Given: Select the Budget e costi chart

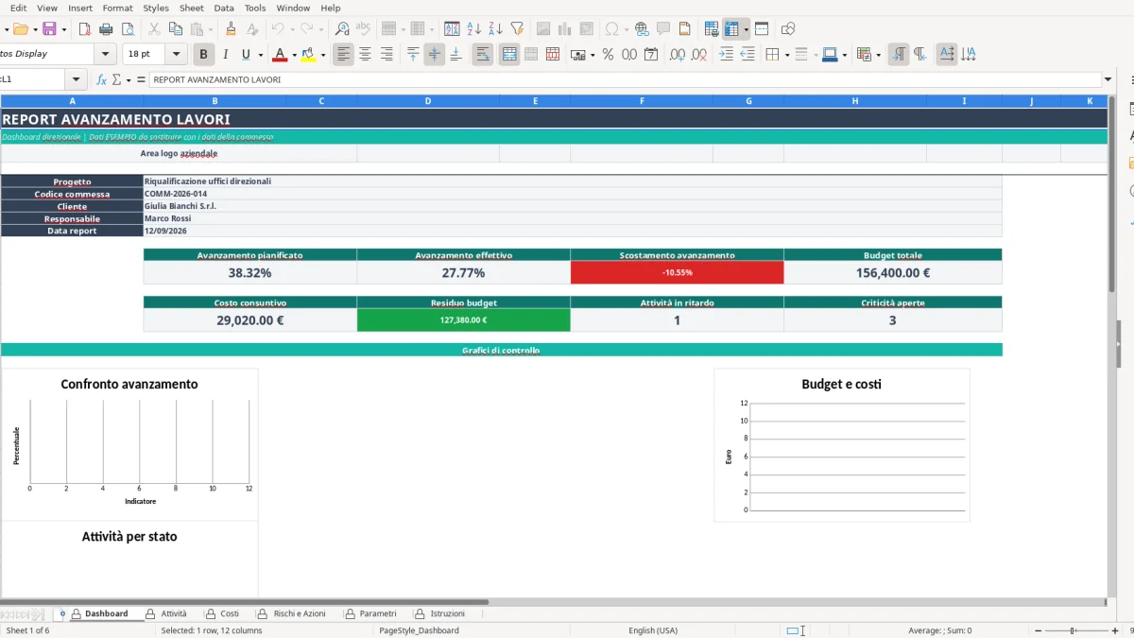Looking at the screenshot, I should point(842,445).
